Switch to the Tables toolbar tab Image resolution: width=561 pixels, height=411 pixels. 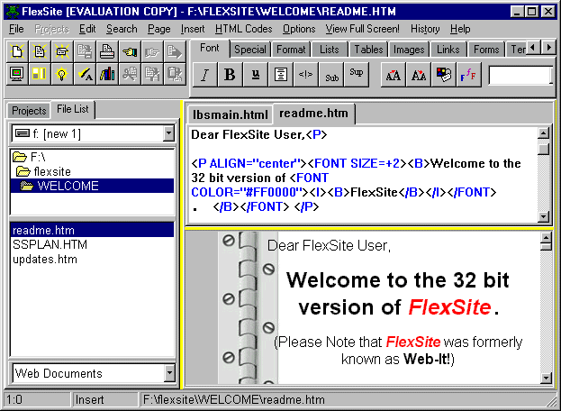click(368, 50)
